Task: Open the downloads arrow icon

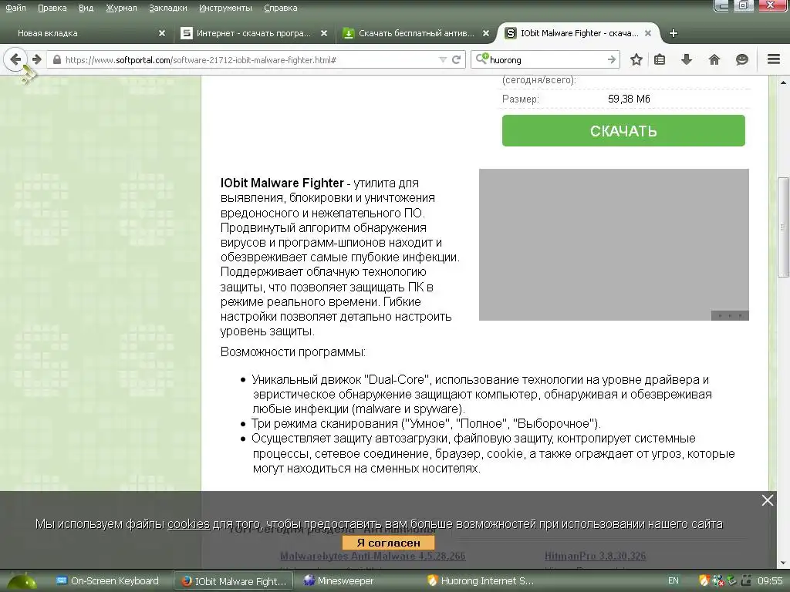Action: 686,59
